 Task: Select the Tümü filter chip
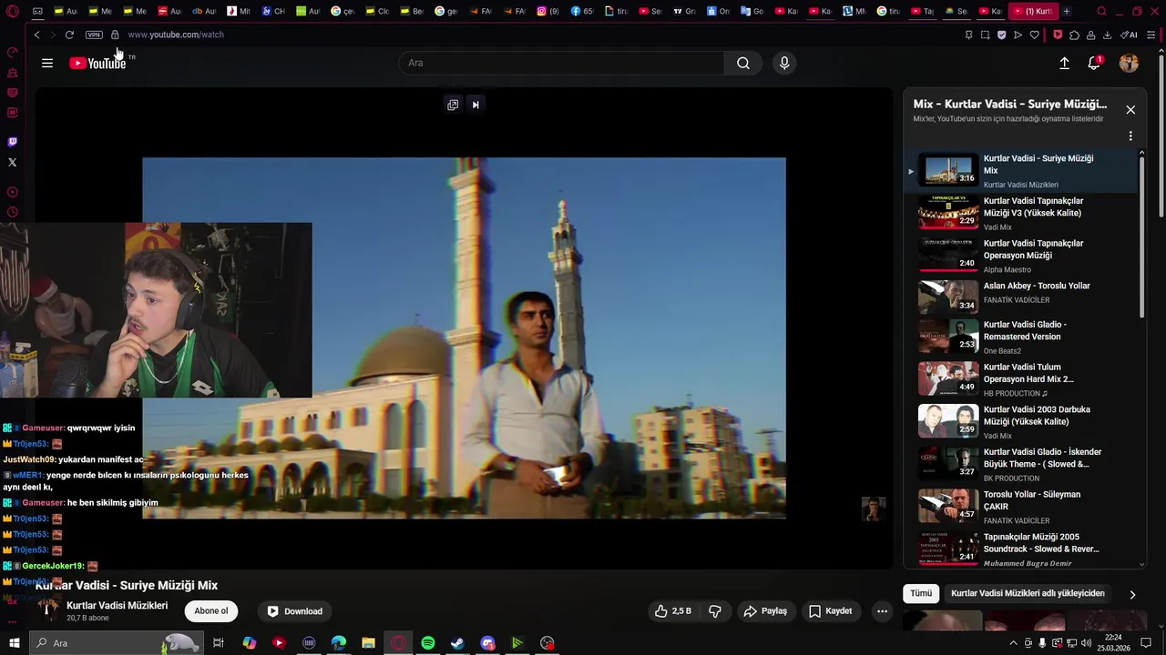click(x=921, y=593)
